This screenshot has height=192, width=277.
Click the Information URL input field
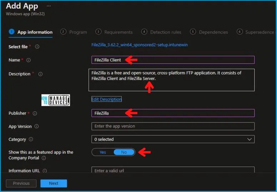click(x=173, y=170)
